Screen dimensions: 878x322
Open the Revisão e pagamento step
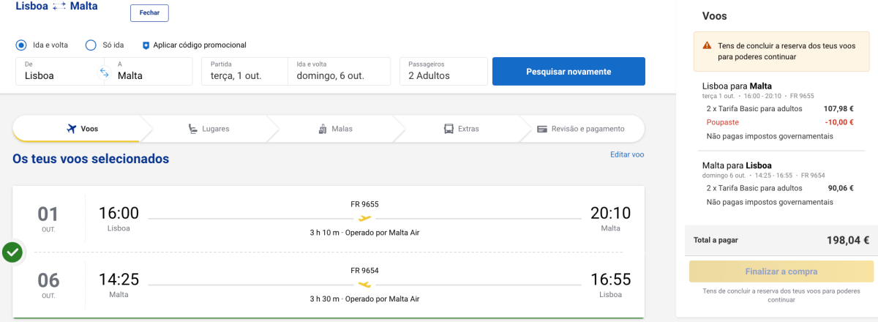[x=581, y=129]
